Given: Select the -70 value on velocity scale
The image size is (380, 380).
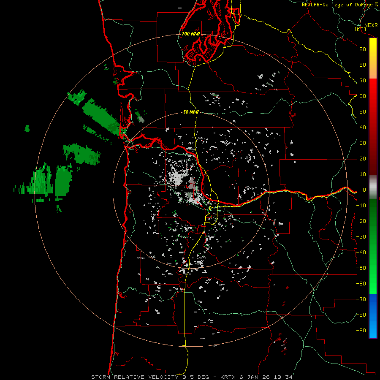Looking at the screenshot, I should [361, 299].
